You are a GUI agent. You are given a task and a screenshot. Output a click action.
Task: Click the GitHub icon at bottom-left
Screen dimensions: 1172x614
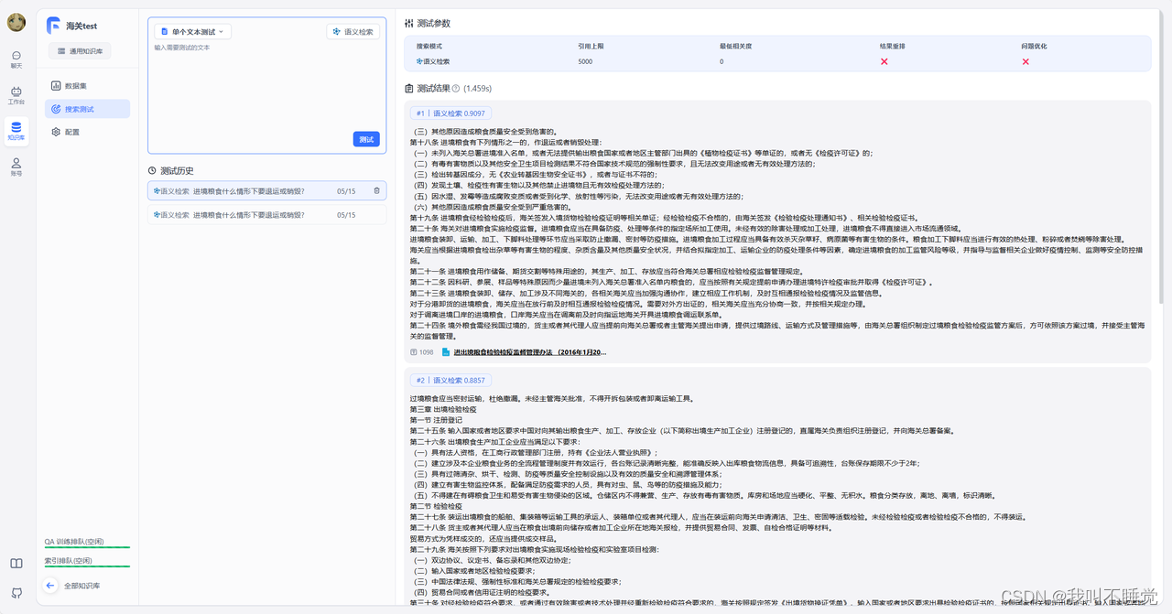(x=16, y=592)
